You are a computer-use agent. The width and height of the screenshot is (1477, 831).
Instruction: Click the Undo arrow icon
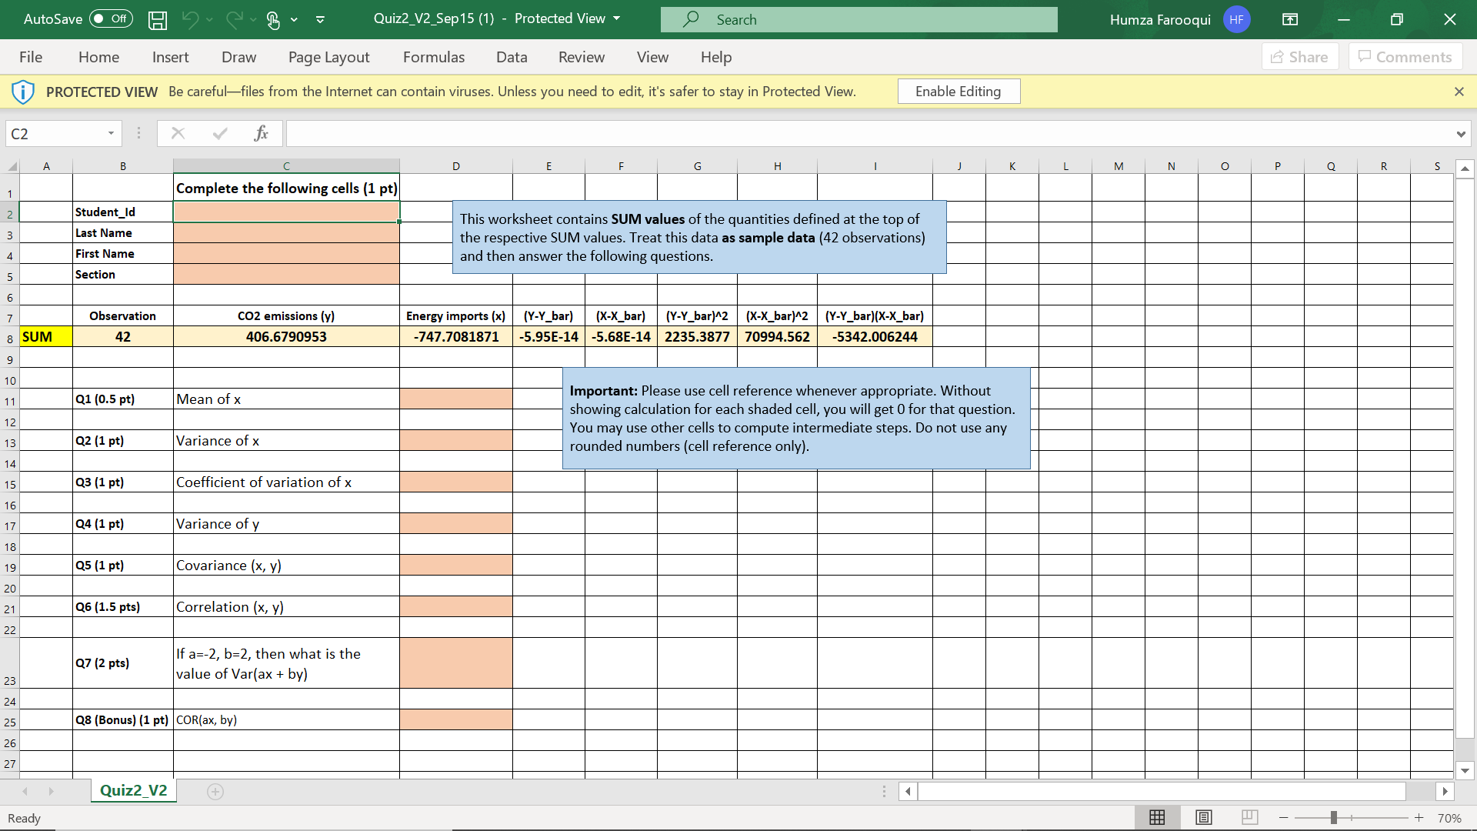click(190, 20)
